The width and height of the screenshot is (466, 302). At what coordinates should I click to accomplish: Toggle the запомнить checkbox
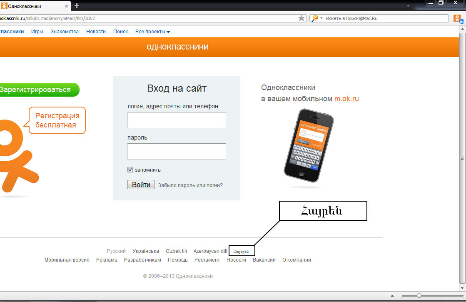click(130, 170)
